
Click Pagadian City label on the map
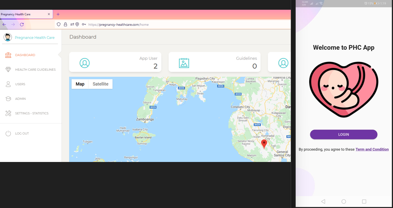coord(205,79)
